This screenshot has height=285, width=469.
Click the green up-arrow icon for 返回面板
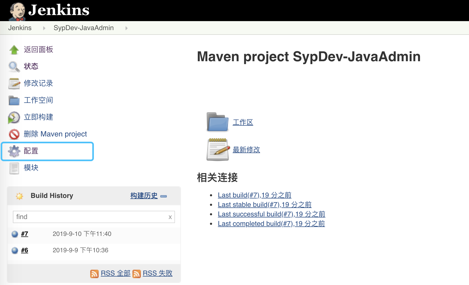pos(14,50)
